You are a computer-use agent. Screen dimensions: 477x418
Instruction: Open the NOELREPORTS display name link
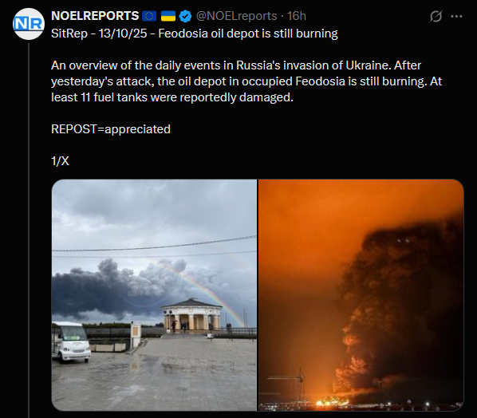click(x=95, y=16)
